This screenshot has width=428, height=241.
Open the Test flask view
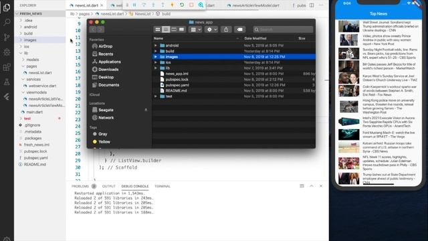pyautogui.click(x=7, y=82)
